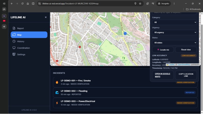Click the Coordination monitor icon

(x=14, y=48)
